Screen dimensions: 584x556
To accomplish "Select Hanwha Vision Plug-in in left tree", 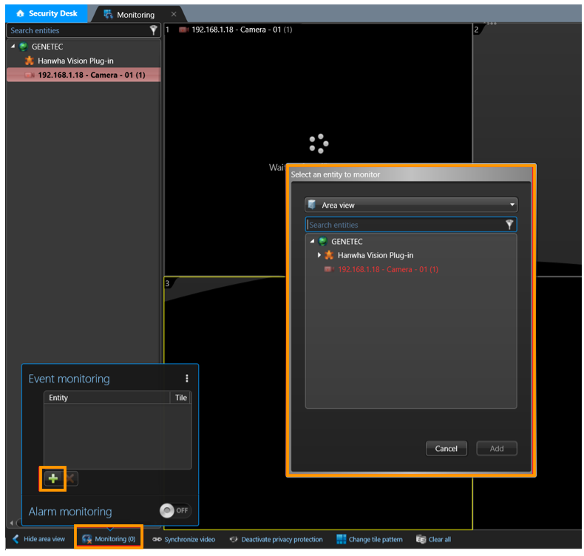I will pyautogui.click(x=75, y=61).
